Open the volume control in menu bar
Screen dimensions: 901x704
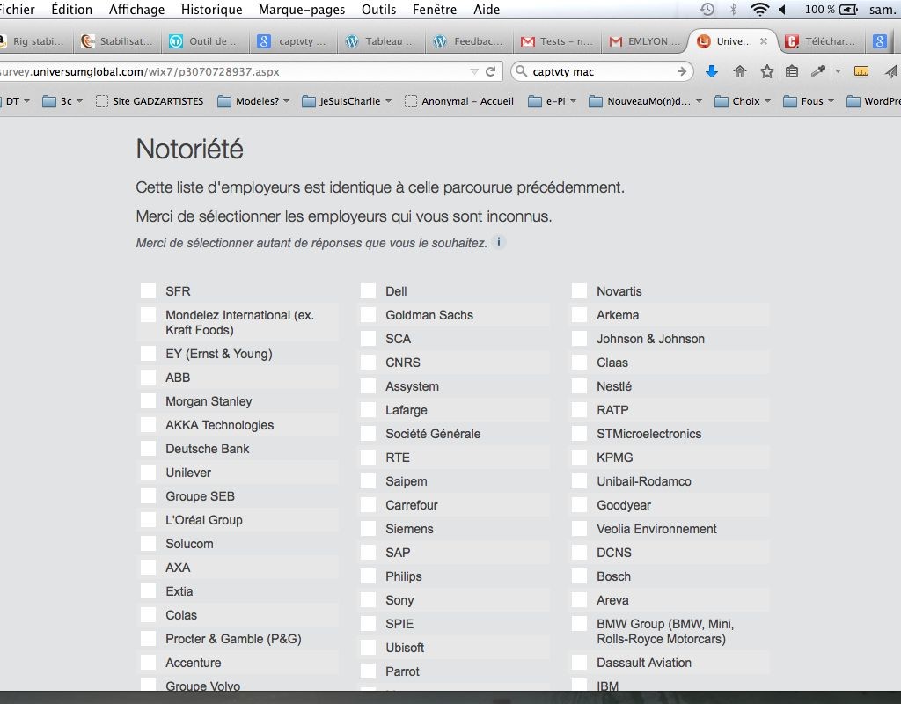click(x=782, y=9)
